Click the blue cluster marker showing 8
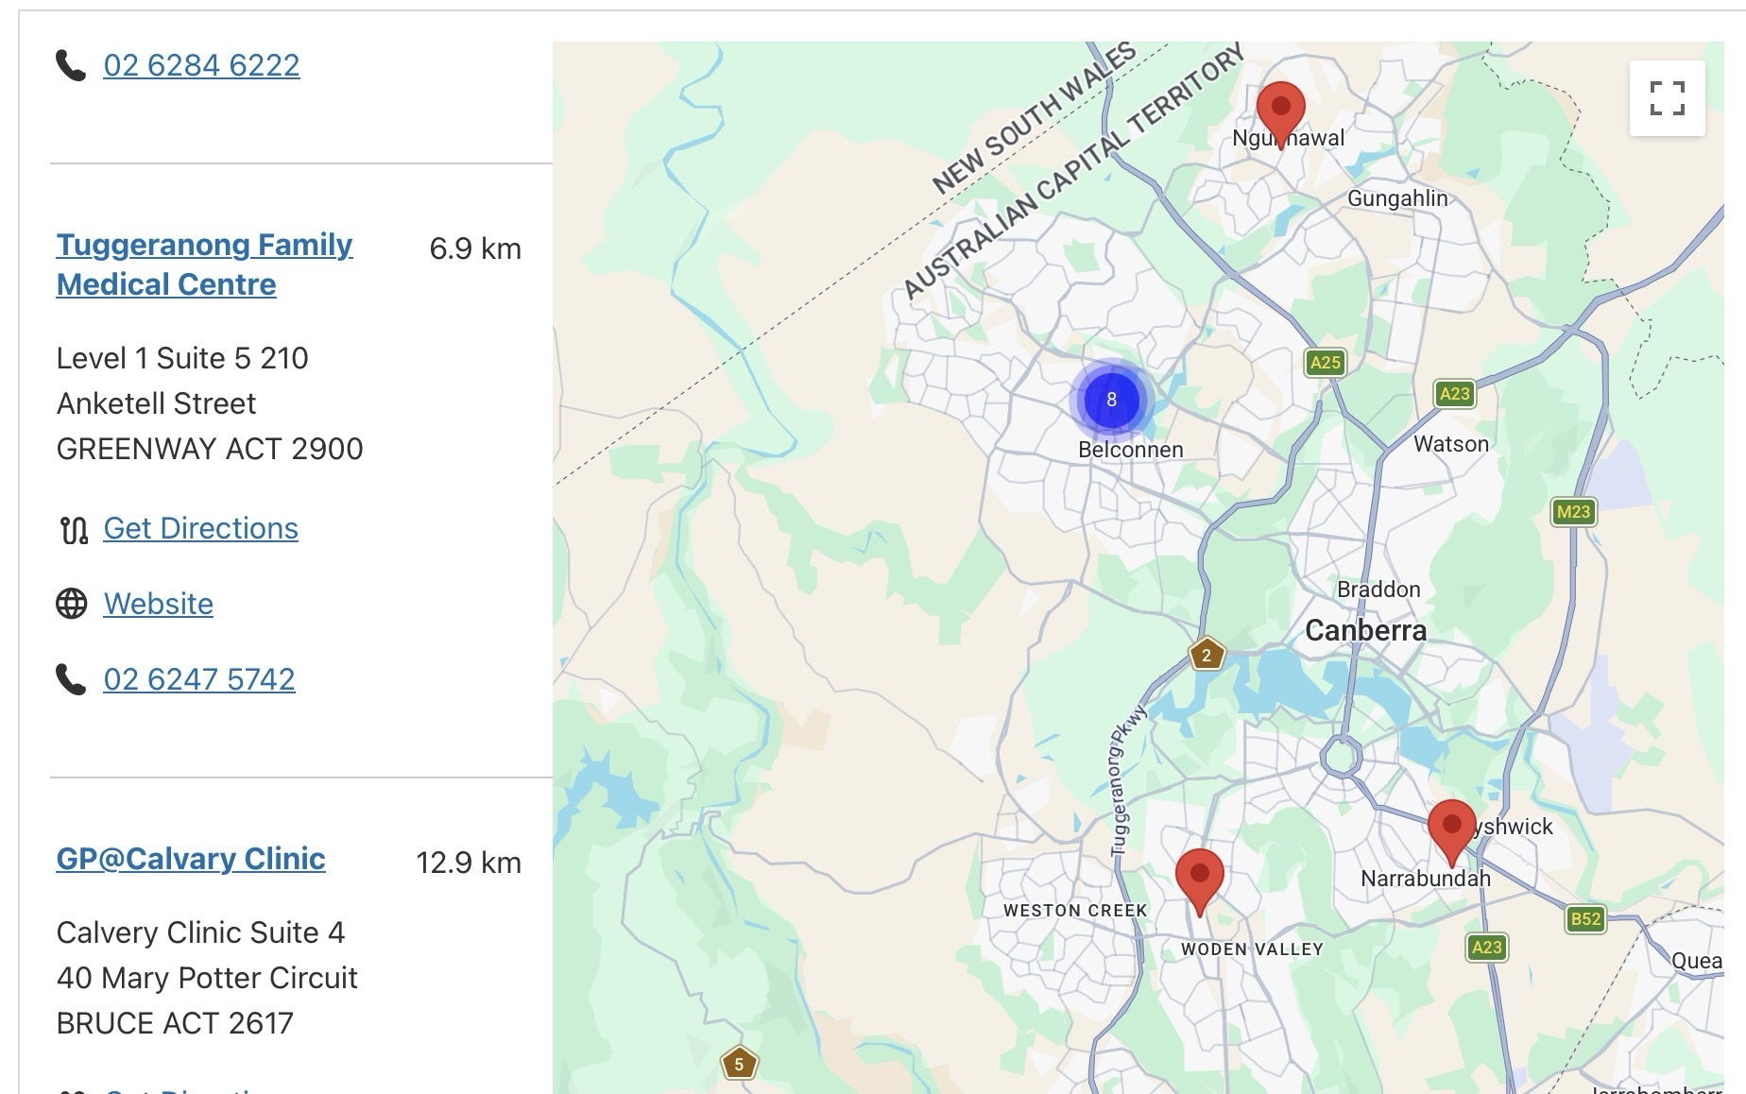This screenshot has width=1746, height=1094. click(1111, 400)
